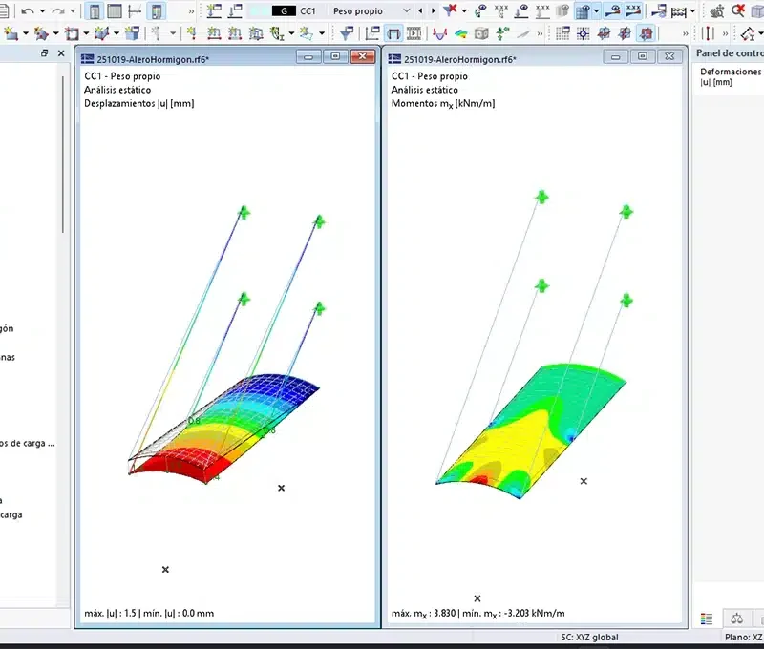764x649 pixels.
Task: Click the new line support icon
Action: [214, 33]
